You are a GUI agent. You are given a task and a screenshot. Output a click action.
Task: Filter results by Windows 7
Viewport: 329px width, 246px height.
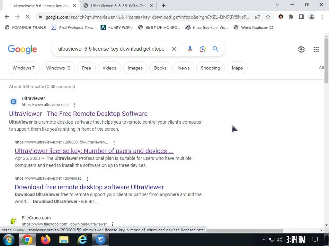(x=23, y=68)
